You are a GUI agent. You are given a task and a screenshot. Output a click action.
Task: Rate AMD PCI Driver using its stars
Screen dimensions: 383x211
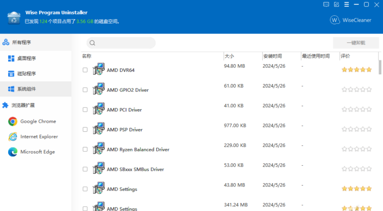tap(357, 110)
